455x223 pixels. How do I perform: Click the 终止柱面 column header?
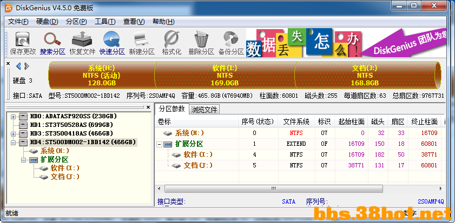(x=424, y=121)
